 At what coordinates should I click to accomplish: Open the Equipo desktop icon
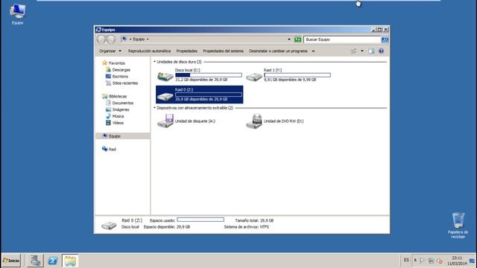pos(17,13)
